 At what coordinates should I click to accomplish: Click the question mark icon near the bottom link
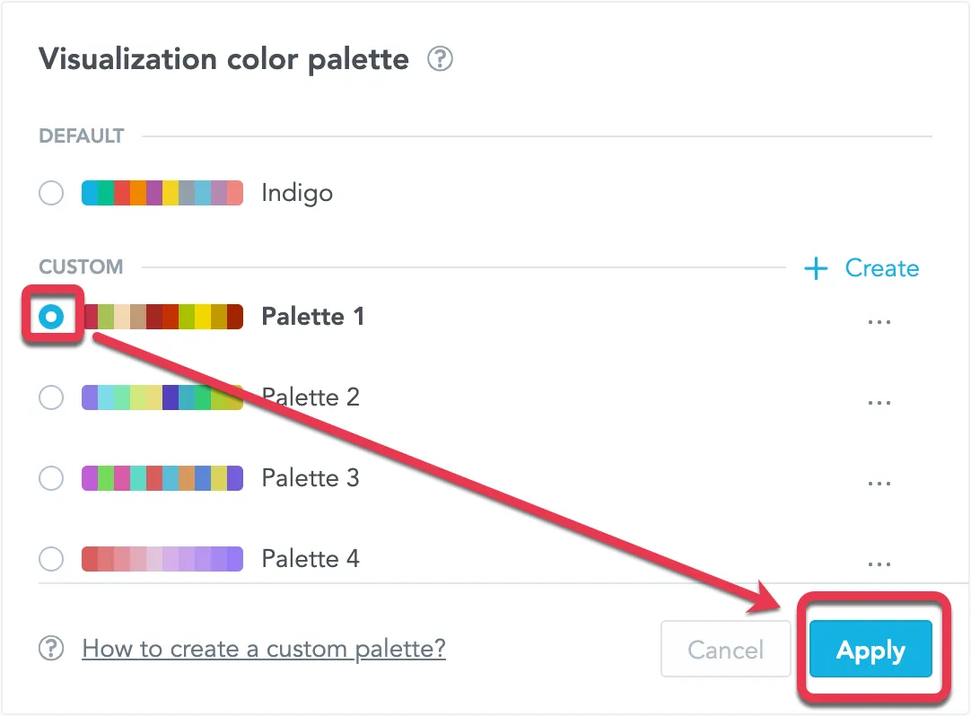[52, 649]
